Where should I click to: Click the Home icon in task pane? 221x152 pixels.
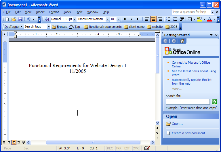point(182,41)
